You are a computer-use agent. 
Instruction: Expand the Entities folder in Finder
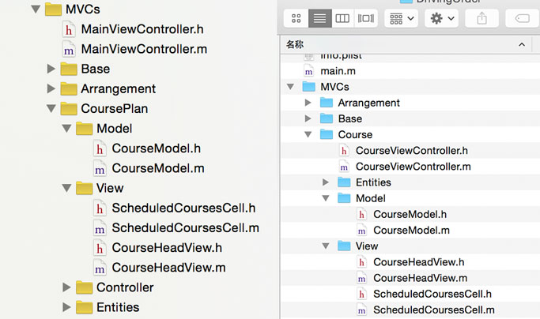point(326,182)
